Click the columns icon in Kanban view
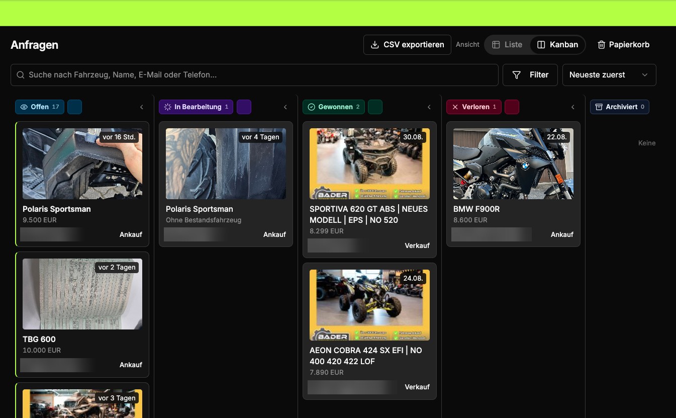 541,45
